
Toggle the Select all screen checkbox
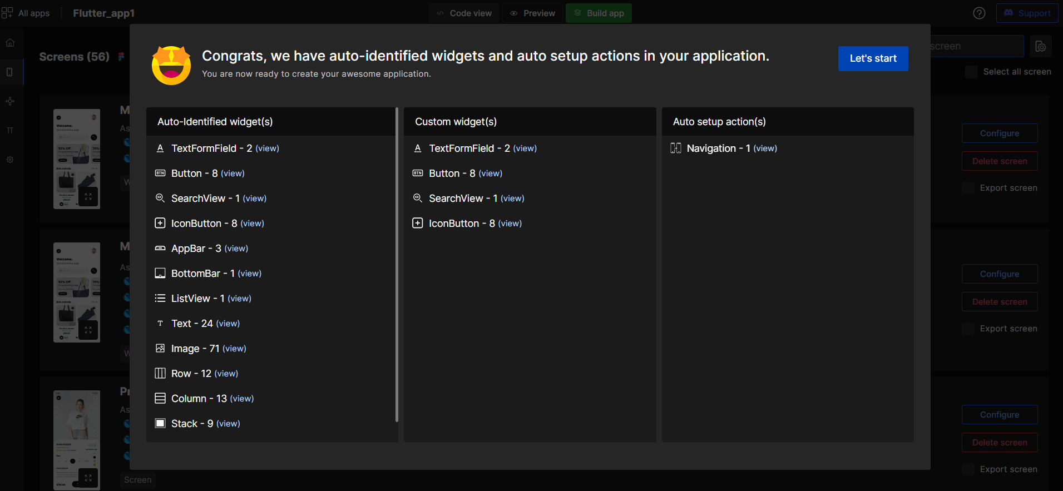(971, 72)
